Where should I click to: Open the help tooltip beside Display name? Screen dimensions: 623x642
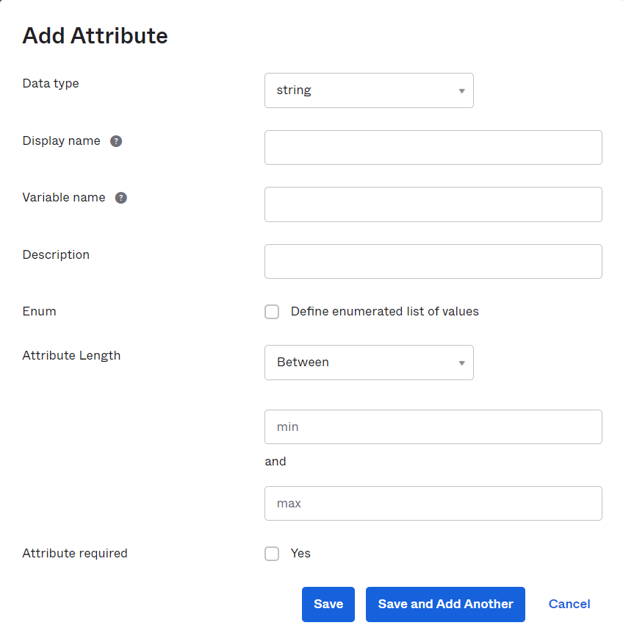click(x=116, y=141)
